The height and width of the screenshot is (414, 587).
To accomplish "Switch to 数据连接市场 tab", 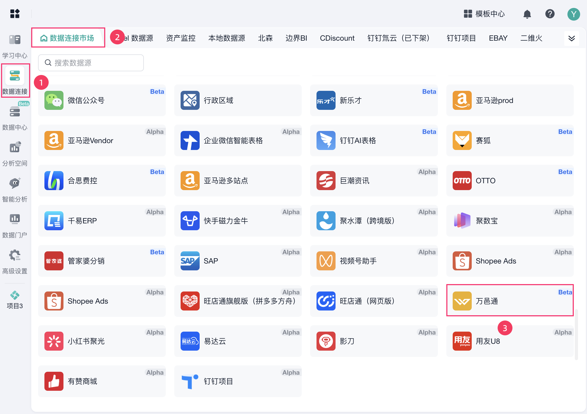I will [x=67, y=38].
